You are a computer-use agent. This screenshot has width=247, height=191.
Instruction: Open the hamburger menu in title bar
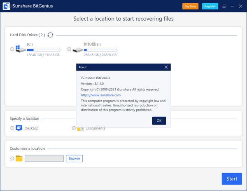click(224, 6)
